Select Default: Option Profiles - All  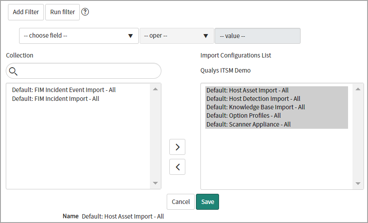coord(277,116)
